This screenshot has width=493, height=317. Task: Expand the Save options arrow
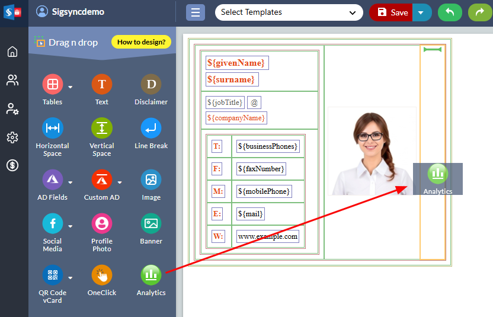(421, 12)
